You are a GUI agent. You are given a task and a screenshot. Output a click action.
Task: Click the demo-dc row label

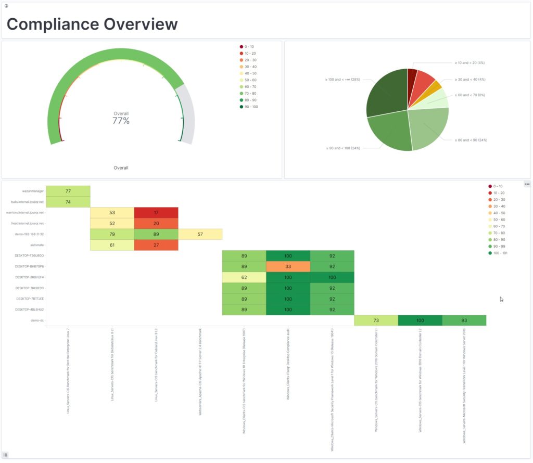click(37, 320)
